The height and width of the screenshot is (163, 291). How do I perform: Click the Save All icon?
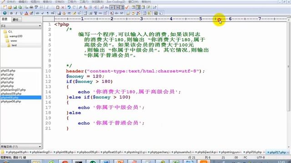pos(20,7)
